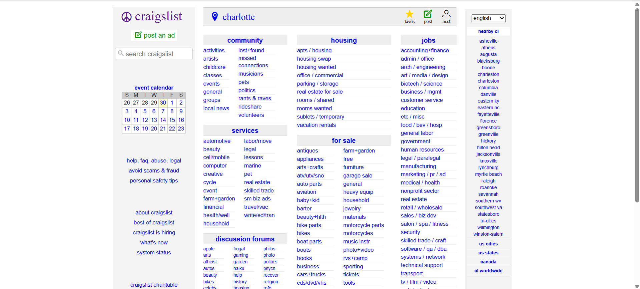Open the philos discussion forum
The image size is (640, 289).
pos(269,249)
